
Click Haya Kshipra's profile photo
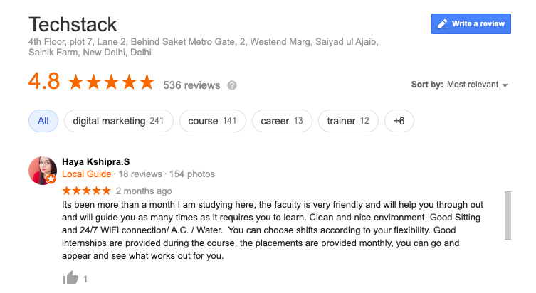42,171
